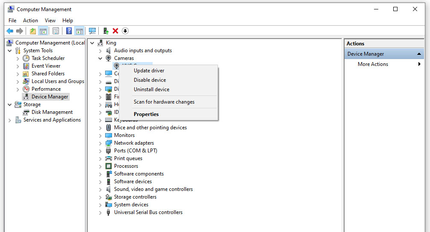
Task: Expand Services and Applications node
Action: coord(10,120)
